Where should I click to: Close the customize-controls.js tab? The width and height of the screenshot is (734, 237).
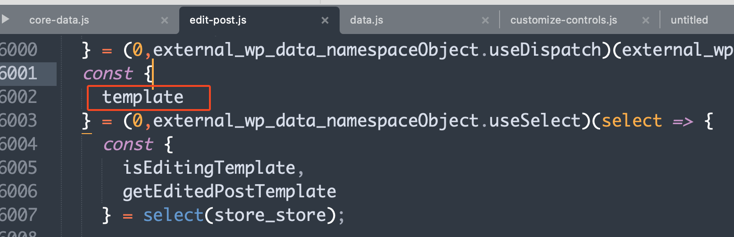(x=646, y=20)
